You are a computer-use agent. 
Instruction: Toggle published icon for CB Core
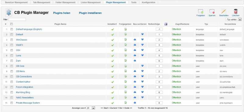[126, 66]
